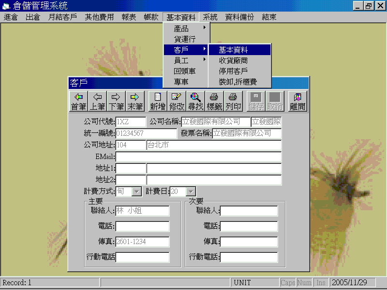Click the Num indicator in status bar
Viewport: 387px width, 290px height.
(x=304, y=283)
